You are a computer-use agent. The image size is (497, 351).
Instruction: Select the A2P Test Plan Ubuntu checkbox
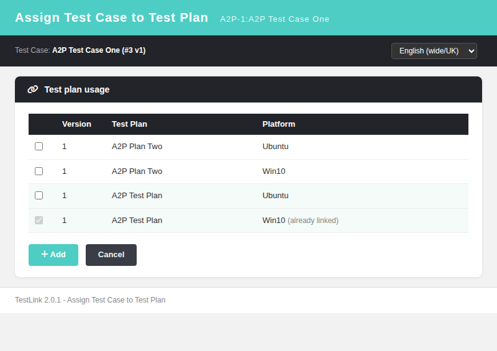tap(39, 195)
